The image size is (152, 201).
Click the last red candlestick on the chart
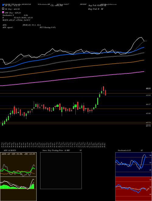point(105,93)
